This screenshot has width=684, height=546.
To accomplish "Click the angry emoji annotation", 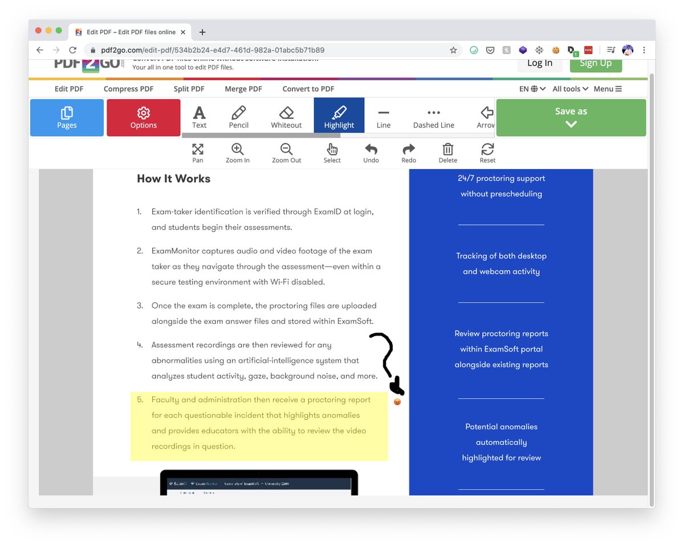I will pyautogui.click(x=397, y=402).
